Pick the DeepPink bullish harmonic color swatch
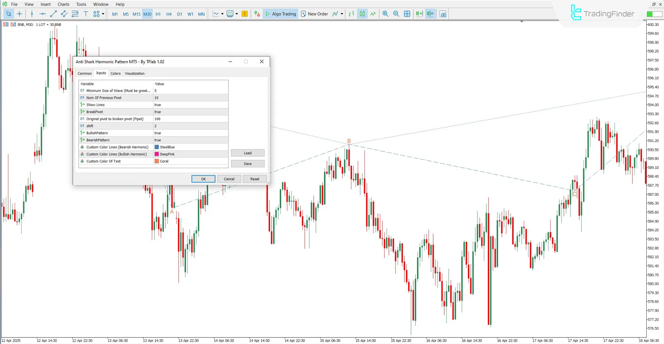The height and width of the screenshot is (344, 664). click(156, 154)
